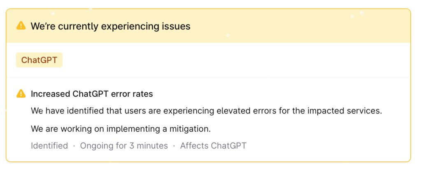Click the word mitigation in the update text

click(x=190, y=129)
